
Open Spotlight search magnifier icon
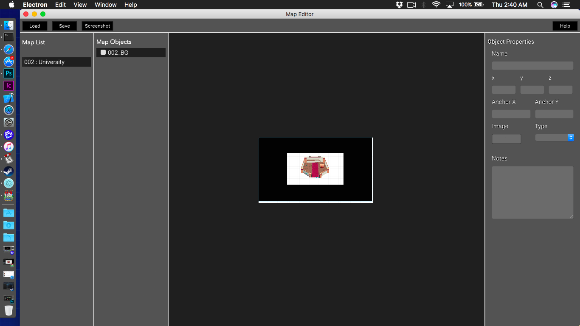tap(540, 5)
